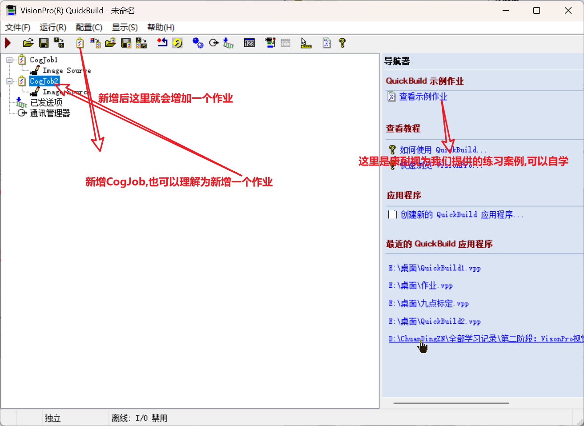Click 创建新的 QuickBuild 应用程序 link

click(x=462, y=215)
